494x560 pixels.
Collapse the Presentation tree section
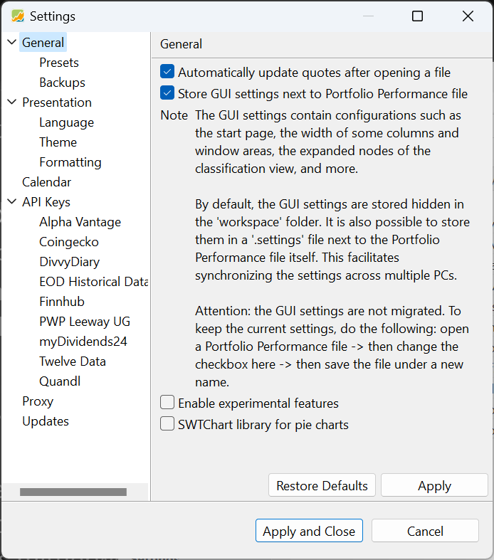(12, 102)
